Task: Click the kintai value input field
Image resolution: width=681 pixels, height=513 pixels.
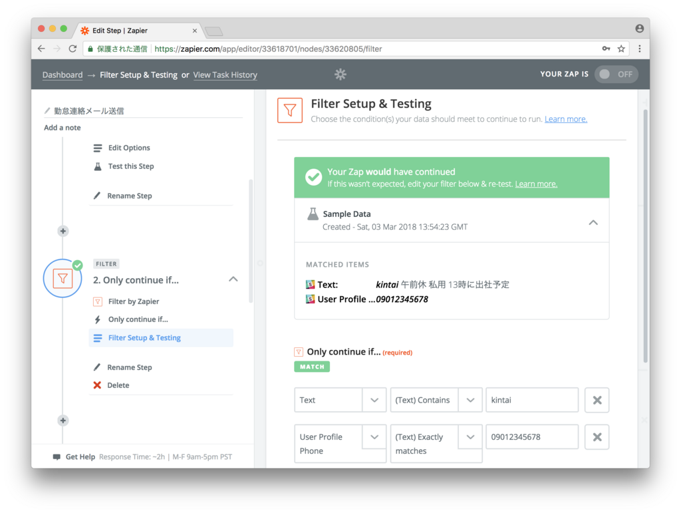Action: [x=532, y=400]
